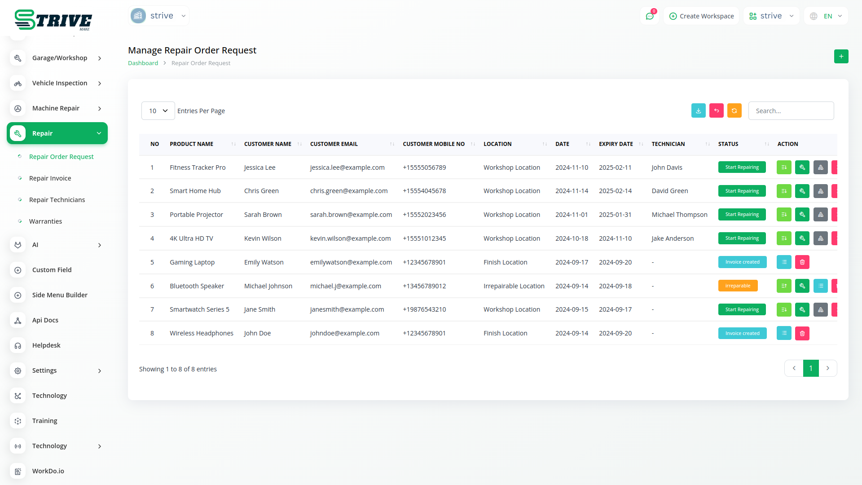Viewport: 862px width, 485px height.
Task: Click sort-up icon in Bluetooth Speaker row
Action: [783, 286]
